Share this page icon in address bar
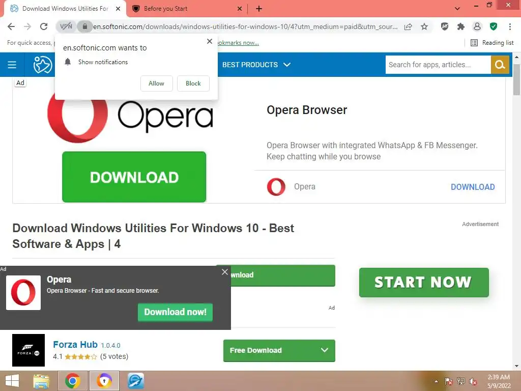The height and width of the screenshot is (391, 521). tap(408, 26)
